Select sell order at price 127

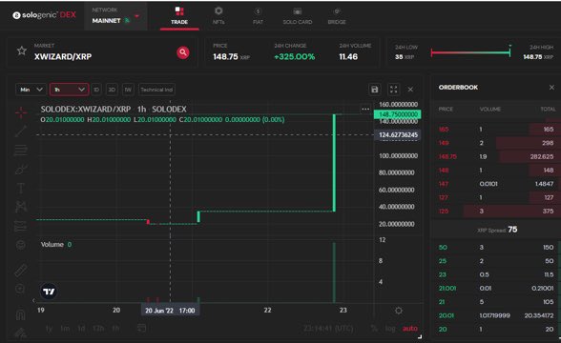496,197
